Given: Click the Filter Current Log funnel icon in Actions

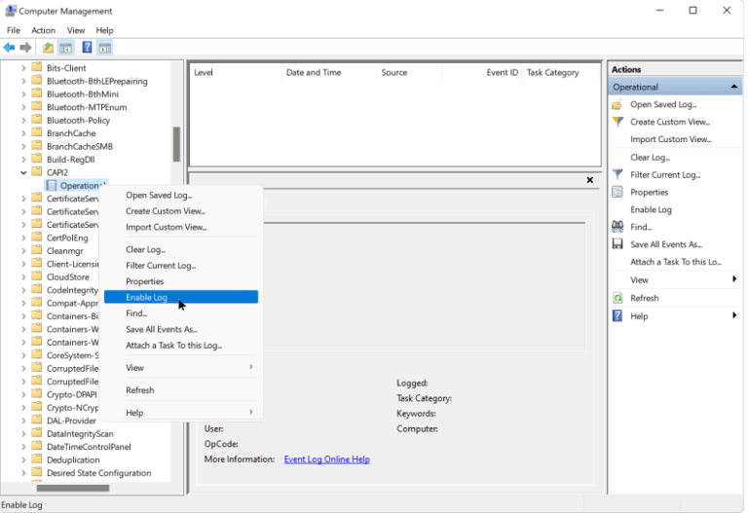Looking at the screenshot, I should tap(617, 174).
